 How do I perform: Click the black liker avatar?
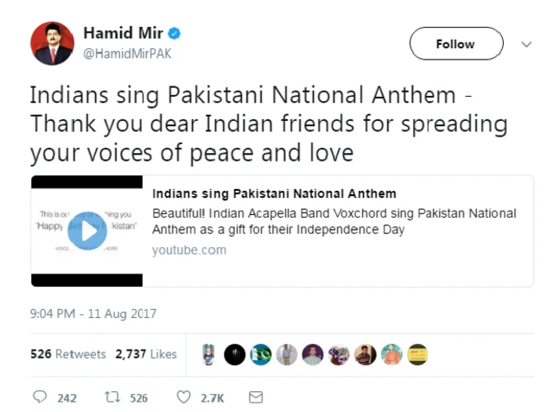pos(234,354)
